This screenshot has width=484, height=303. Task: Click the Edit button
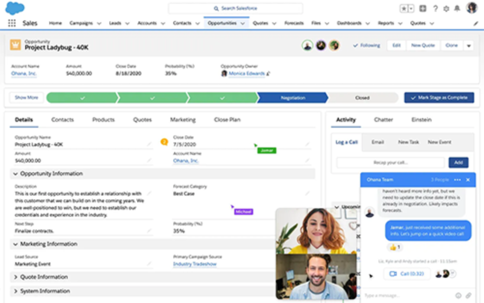coord(396,45)
